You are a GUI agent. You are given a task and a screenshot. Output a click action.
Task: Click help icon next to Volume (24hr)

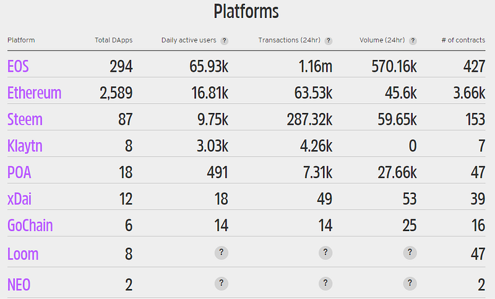tap(413, 41)
